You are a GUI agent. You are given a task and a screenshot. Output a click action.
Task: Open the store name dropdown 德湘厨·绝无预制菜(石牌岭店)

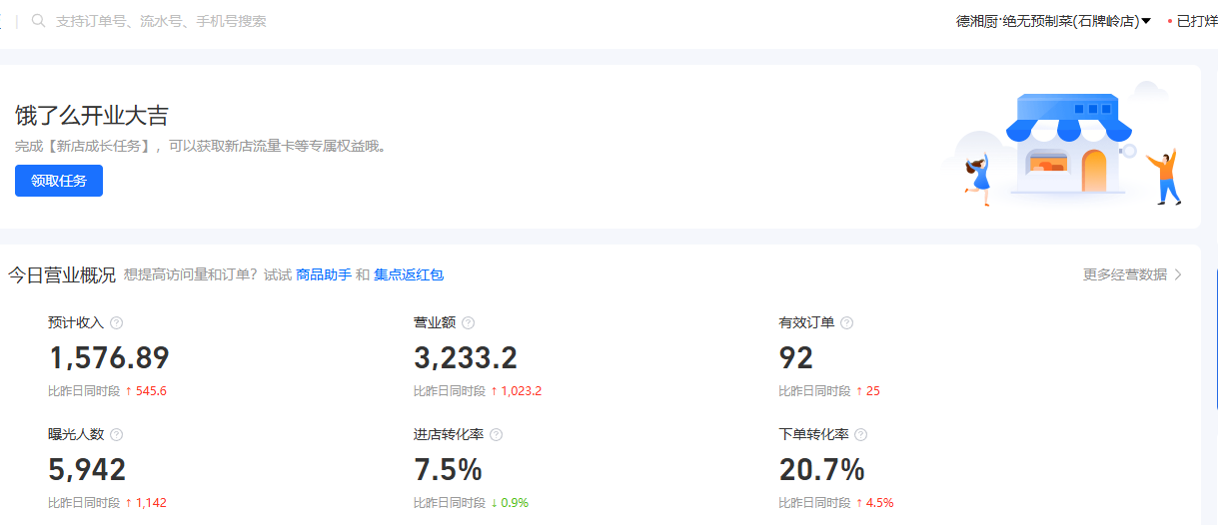tap(1054, 21)
